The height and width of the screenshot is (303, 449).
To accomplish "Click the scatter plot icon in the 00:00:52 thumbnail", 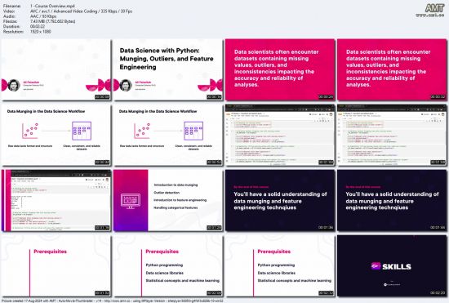I will point(142,131).
